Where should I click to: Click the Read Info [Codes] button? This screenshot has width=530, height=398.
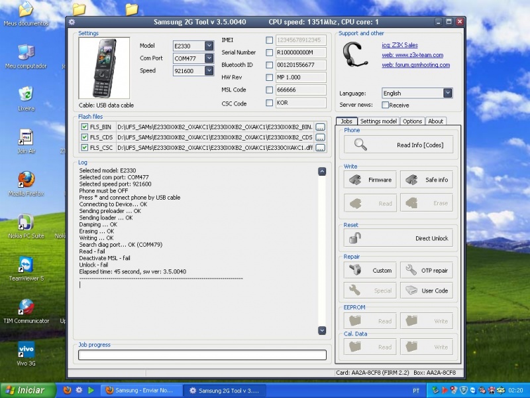399,145
